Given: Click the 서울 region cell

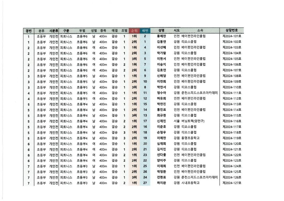Looking at the screenshot, I should click(177, 121).
